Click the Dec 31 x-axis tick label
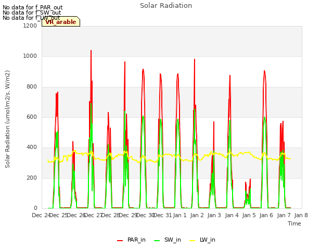This screenshot has height=250, width=333. [162, 215]
